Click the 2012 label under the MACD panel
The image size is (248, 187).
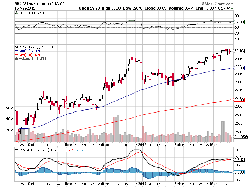pos(142,184)
